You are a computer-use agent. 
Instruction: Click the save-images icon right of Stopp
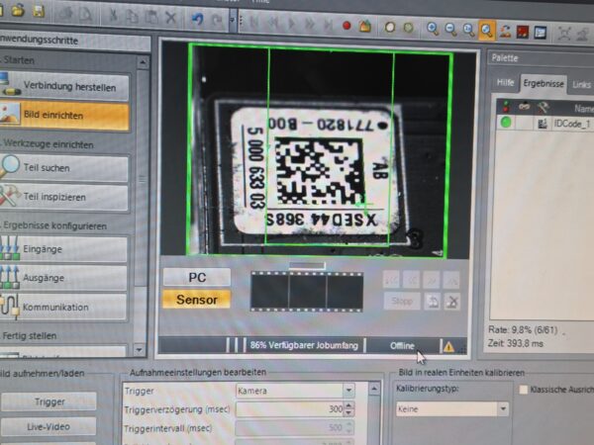[433, 302]
